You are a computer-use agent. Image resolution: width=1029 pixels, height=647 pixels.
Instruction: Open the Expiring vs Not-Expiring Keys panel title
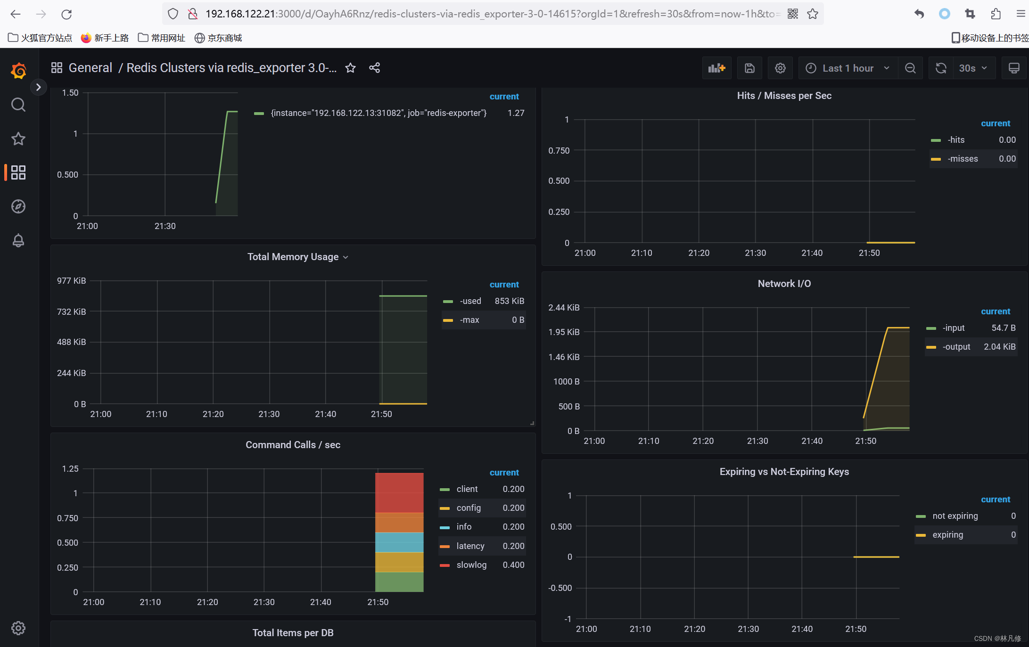pyautogui.click(x=784, y=472)
